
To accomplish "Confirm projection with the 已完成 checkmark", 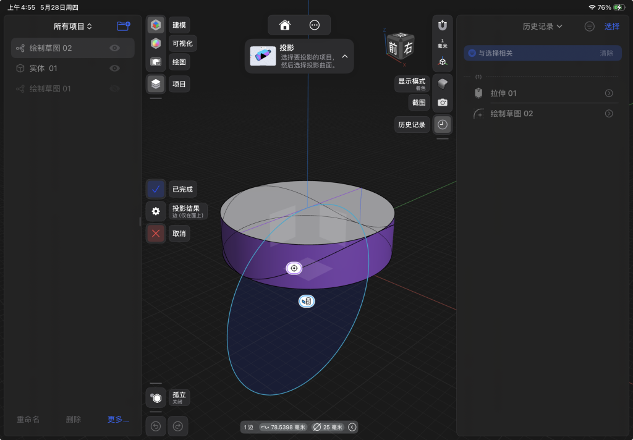I will coord(156,189).
